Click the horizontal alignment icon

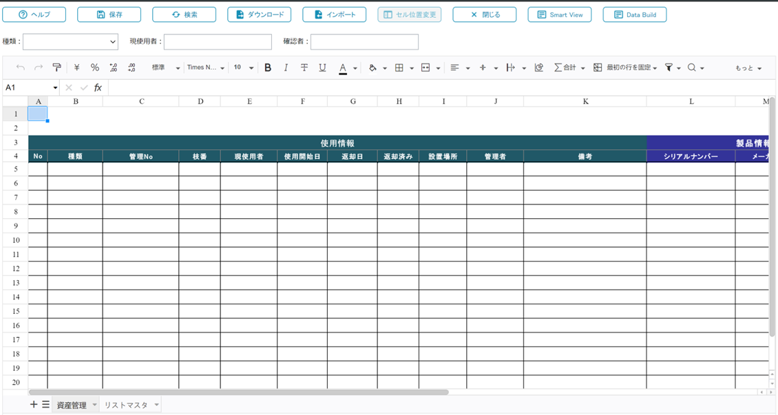[x=454, y=67]
